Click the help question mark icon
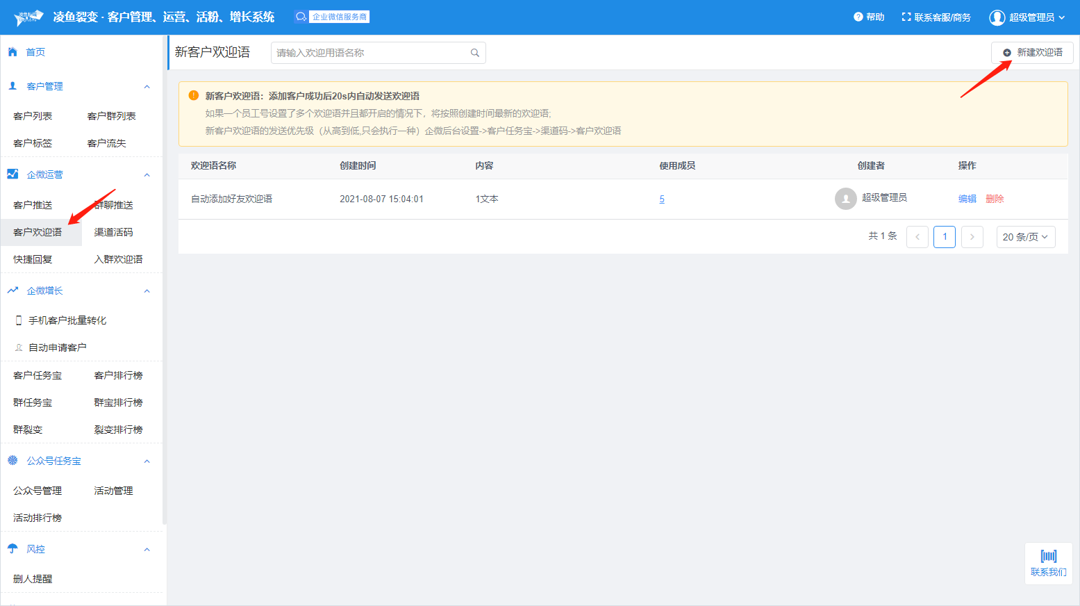This screenshot has width=1080, height=606. coord(858,17)
